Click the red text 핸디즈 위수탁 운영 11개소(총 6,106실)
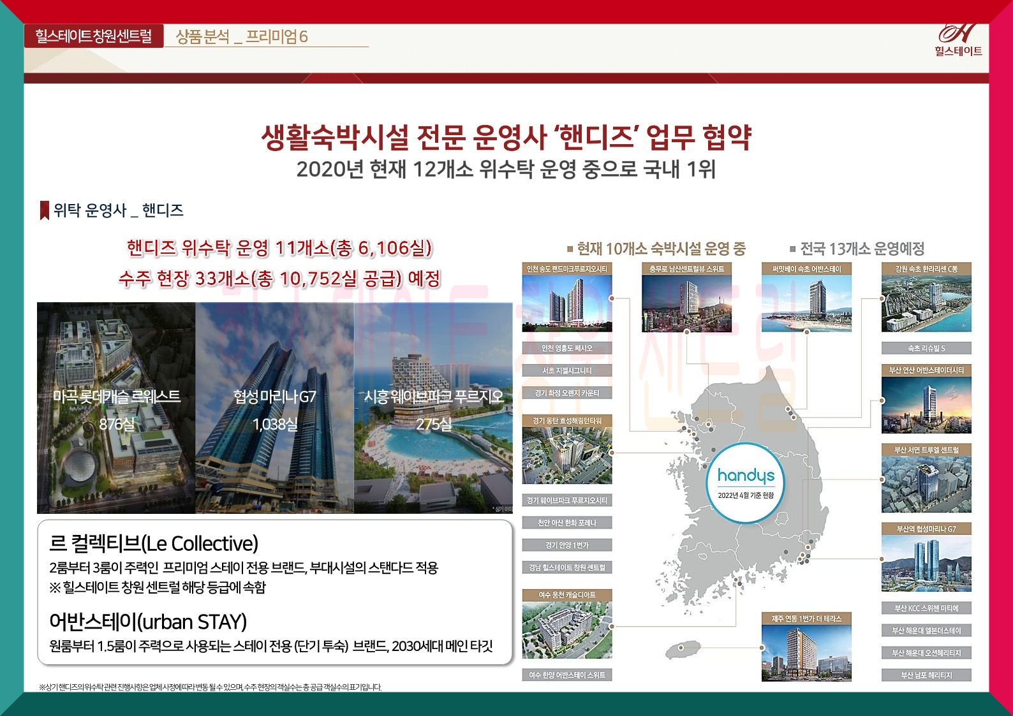The image size is (1013, 716). coord(279,248)
